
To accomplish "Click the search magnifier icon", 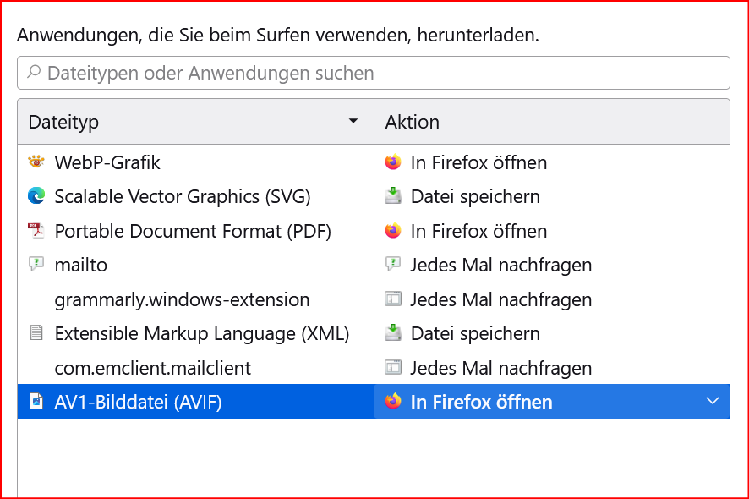I will pyautogui.click(x=35, y=73).
